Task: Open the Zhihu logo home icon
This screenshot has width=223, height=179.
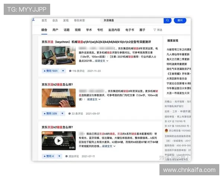Action: (x=33, y=19)
